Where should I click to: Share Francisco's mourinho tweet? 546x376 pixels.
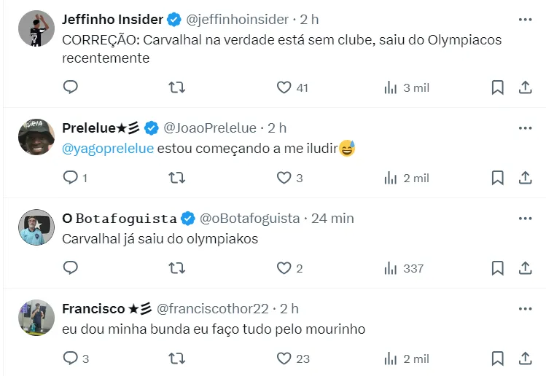[524, 359]
